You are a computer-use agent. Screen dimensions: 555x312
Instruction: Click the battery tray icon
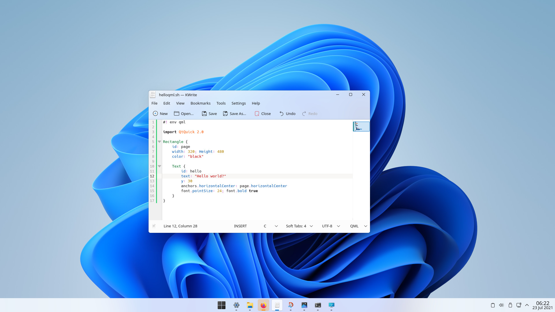[510, 305]
